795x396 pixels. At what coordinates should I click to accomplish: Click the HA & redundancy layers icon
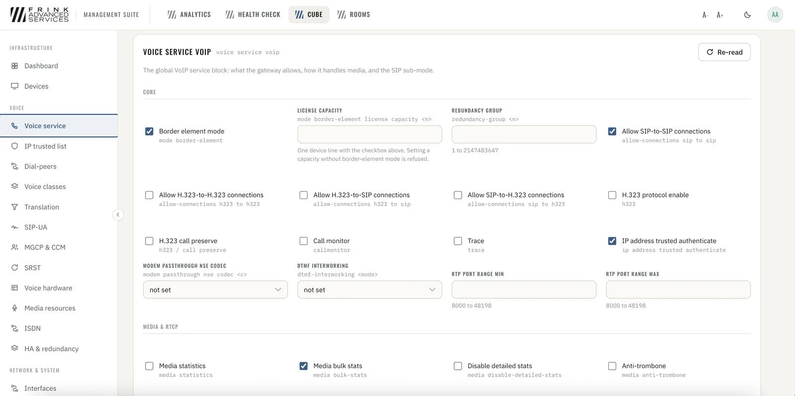tap(14, 348)
